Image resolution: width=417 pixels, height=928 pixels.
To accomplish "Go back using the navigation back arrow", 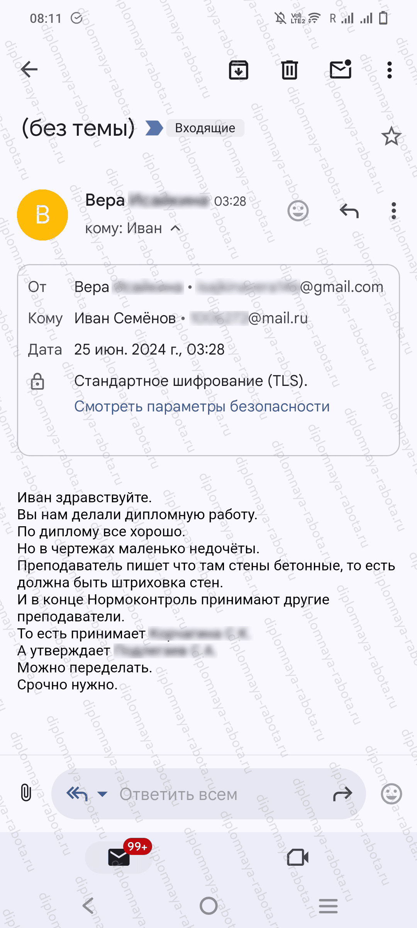I will point(29,70).
